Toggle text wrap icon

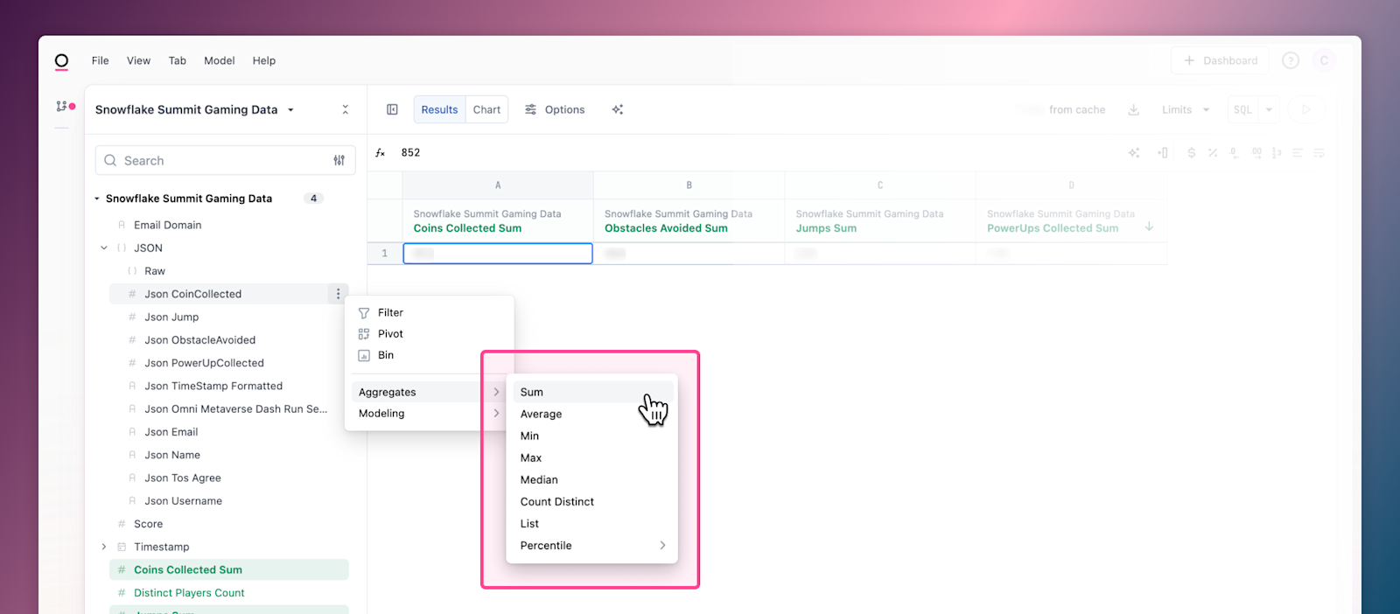pyautogui.click(x=1319, y=153)
